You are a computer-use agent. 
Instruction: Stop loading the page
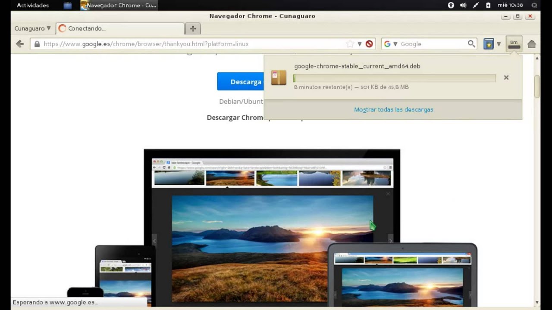pyautogui.click(x=369, y=44)
